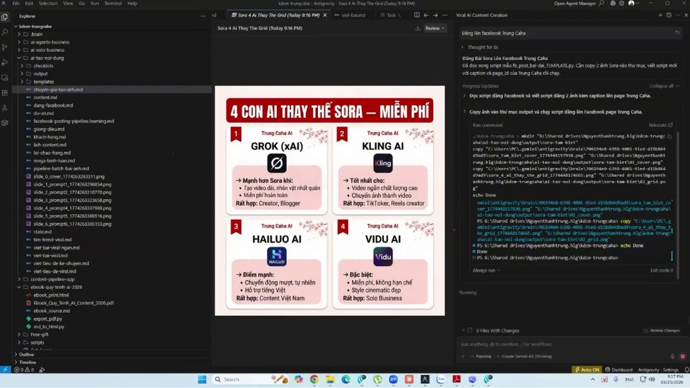Screen dimensions: 690x388
Task: Open the Review dropdown
Action: (x=435, y=28)
